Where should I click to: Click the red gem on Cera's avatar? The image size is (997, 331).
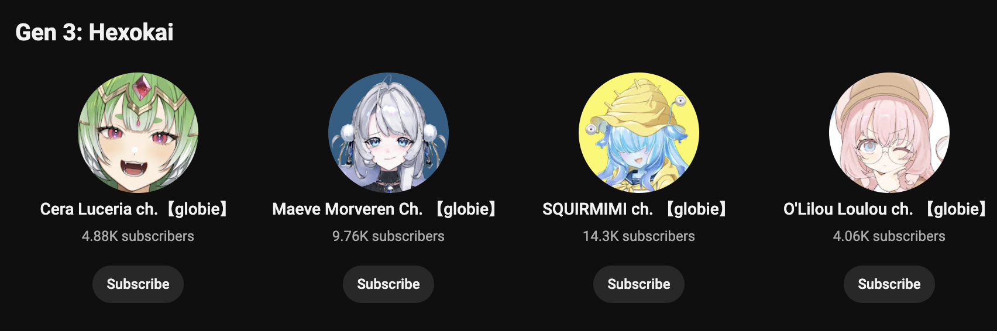click(x=142, y=89)
